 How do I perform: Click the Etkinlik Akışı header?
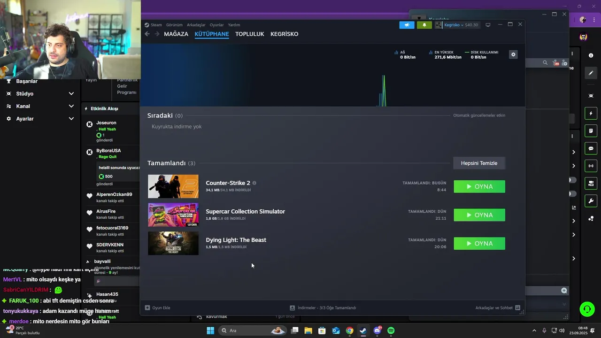coord(104,108)
